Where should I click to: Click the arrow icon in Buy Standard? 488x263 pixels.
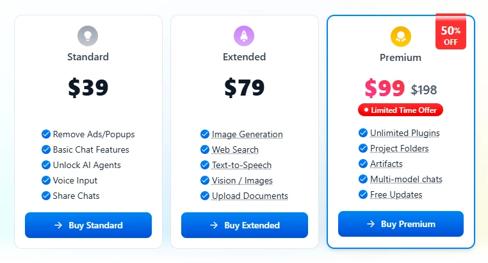point(58,225)
